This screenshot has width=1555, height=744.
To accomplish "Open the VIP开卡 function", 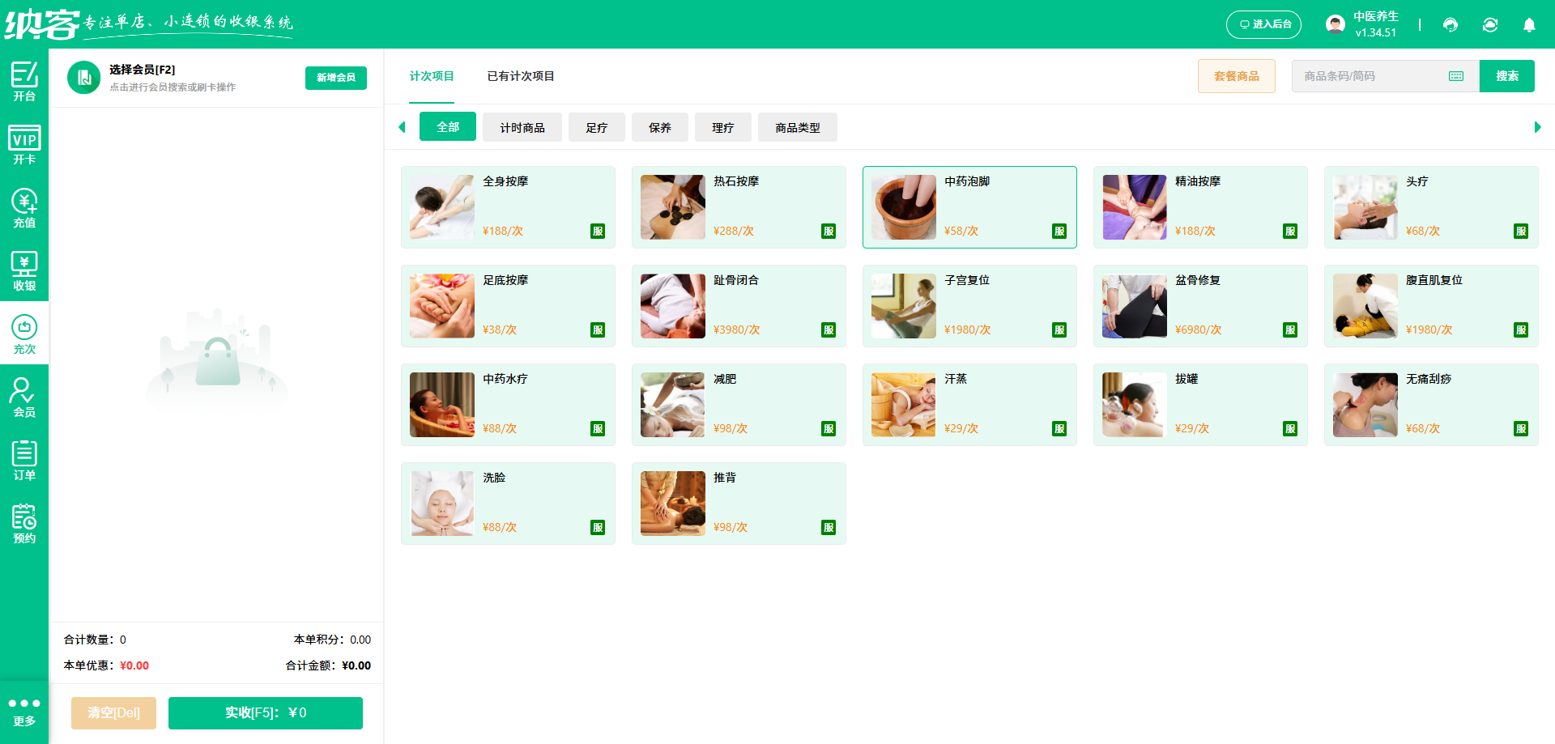I will 23,144.
